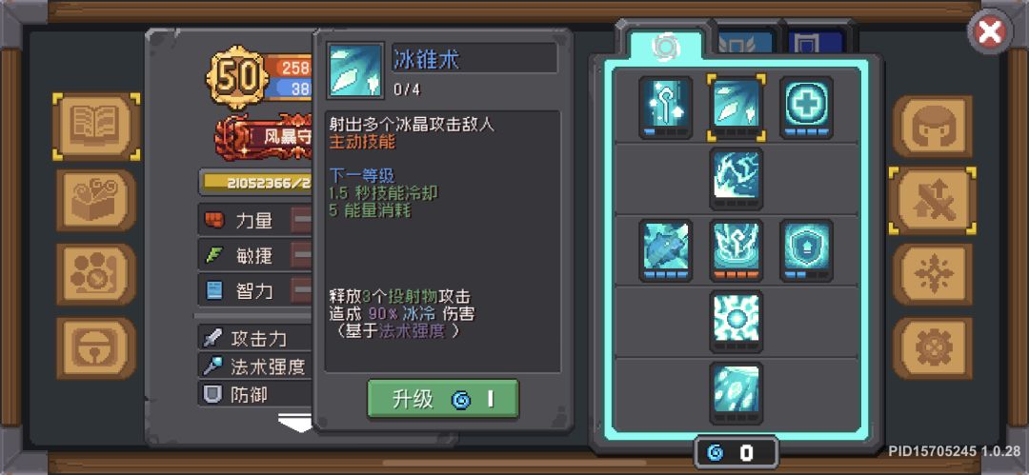The height and width of the screenshot is (475, 1029).
Task: Open the helmet equipment menu icon
Action: (x=933, y=126)
